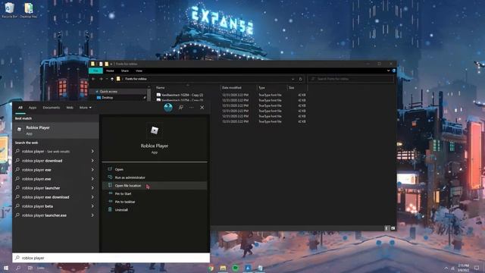
Task: Select file 'Vanillaextract-1GZM - Copy (2)'
Action: pos(180,95)
